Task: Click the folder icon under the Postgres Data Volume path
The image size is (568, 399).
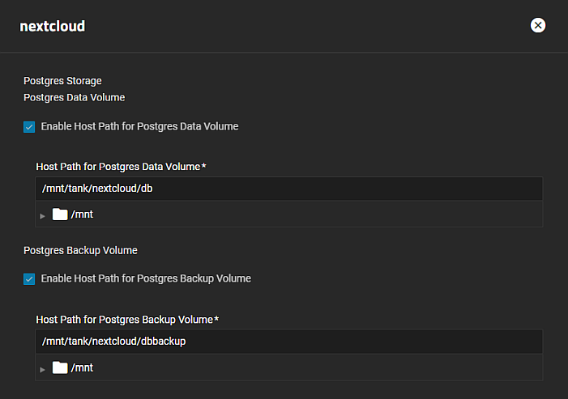Action: [x=60, y=214]
